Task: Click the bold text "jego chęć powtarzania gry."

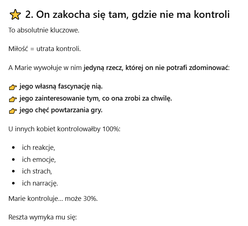Action: (x=61, y=110)
